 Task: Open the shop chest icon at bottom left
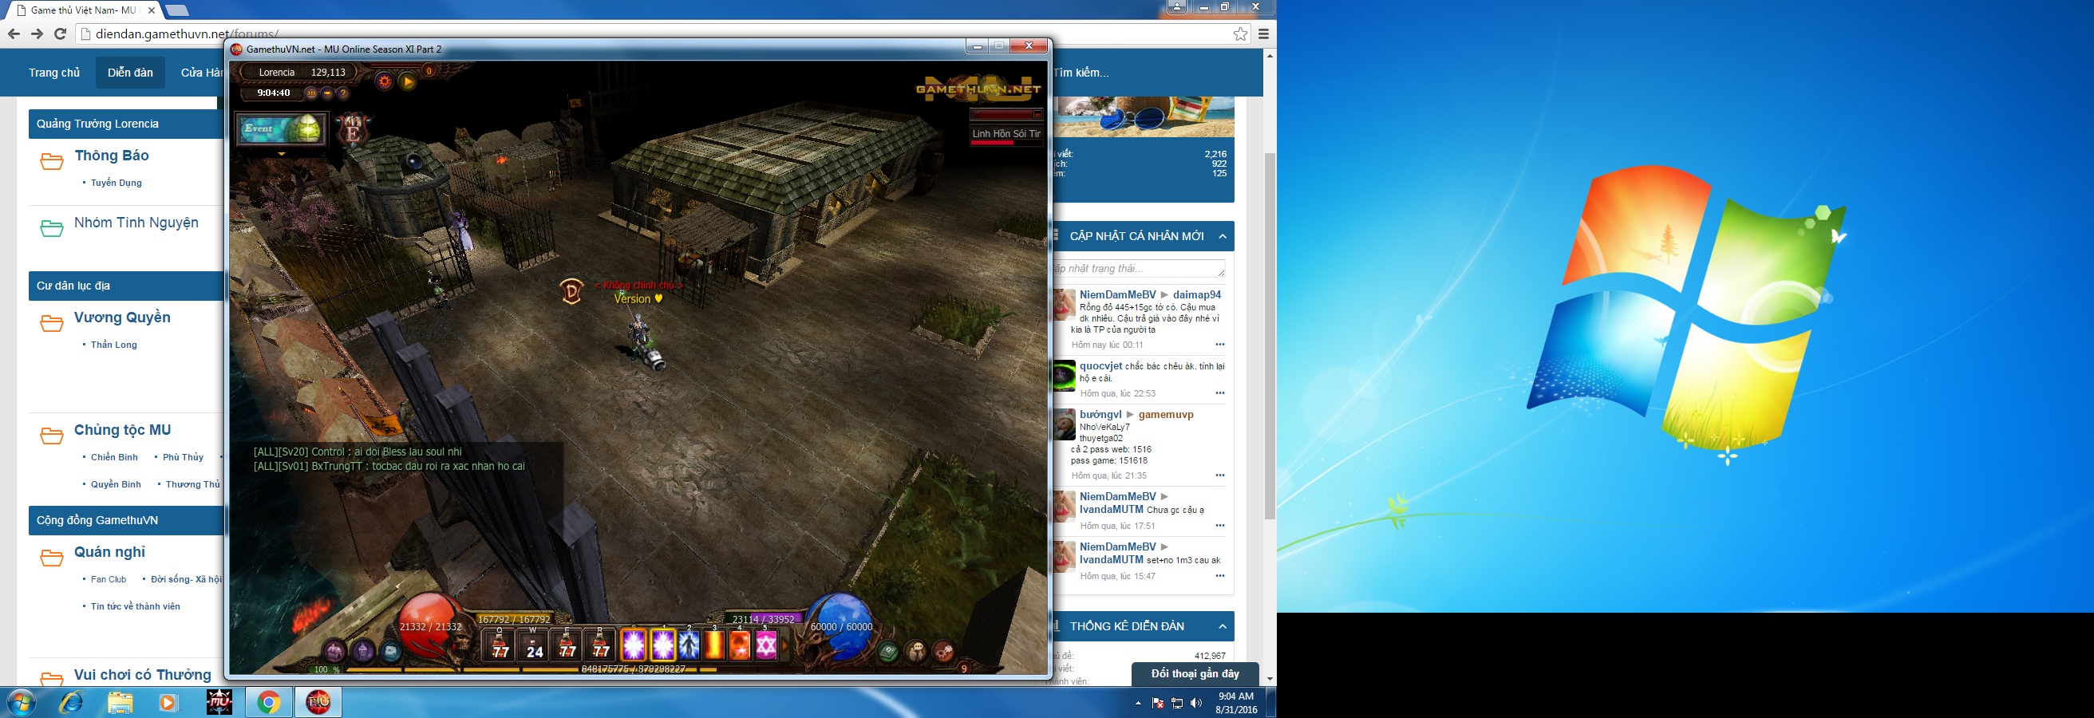tap(335, 650)
